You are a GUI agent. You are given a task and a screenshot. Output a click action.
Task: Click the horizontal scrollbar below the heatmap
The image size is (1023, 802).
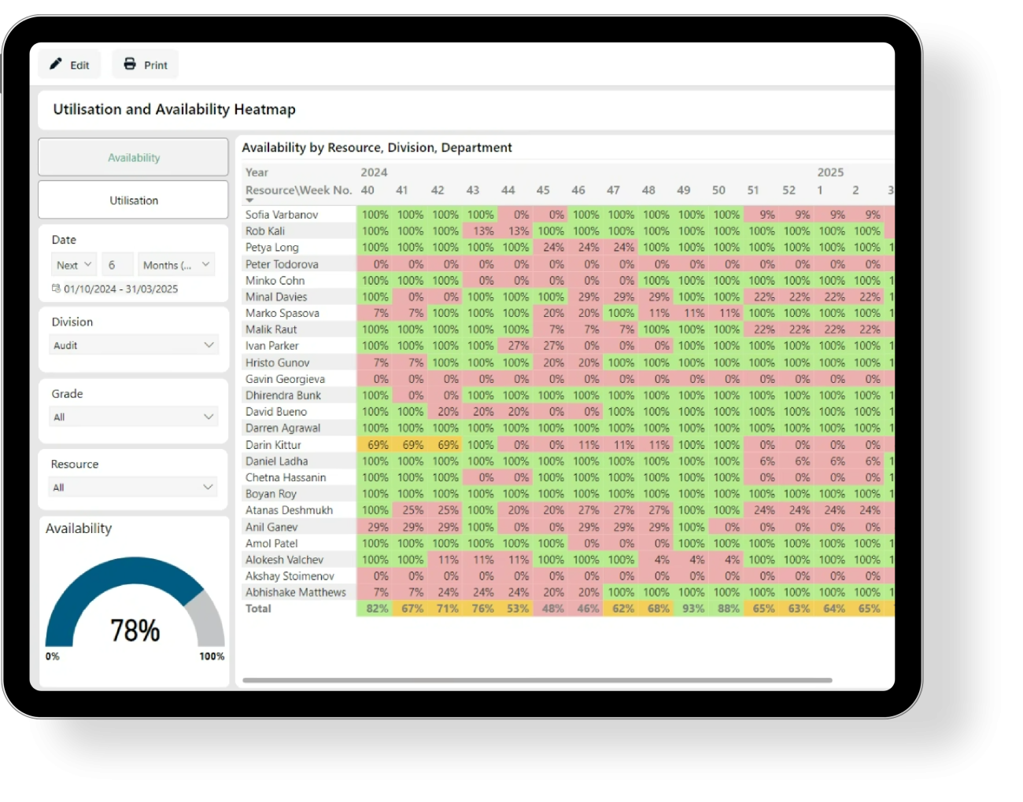click(x=537, y=680)
